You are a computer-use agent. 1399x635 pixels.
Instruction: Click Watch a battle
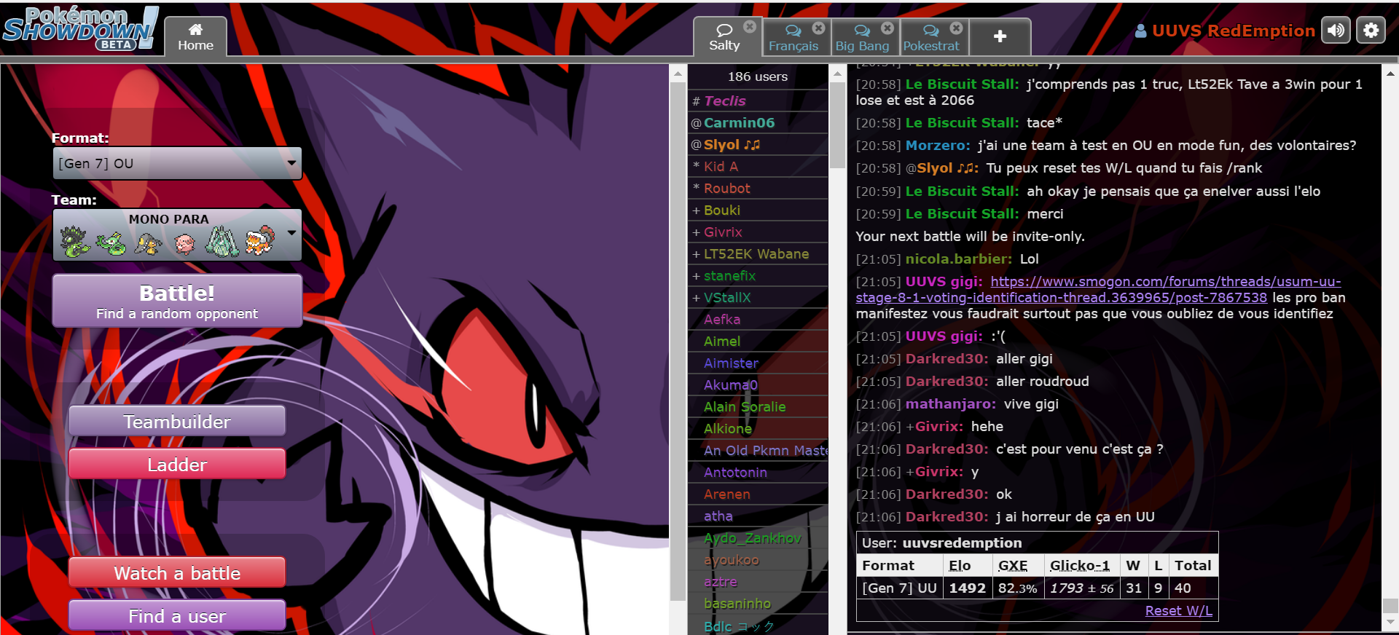point(177,572)
